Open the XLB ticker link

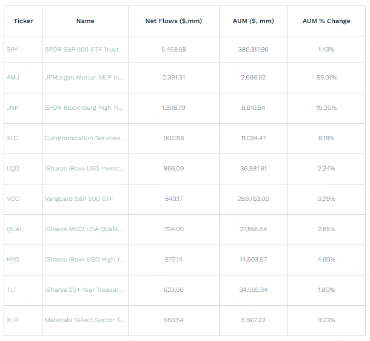(x=12, y=320)
